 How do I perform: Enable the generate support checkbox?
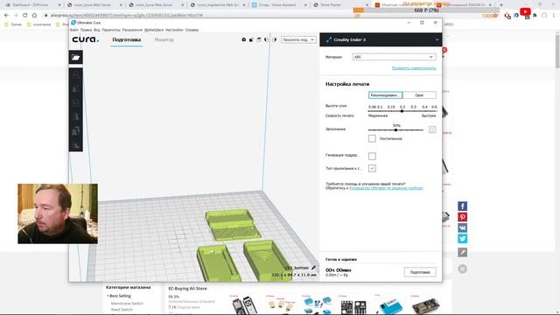(372, 156)
